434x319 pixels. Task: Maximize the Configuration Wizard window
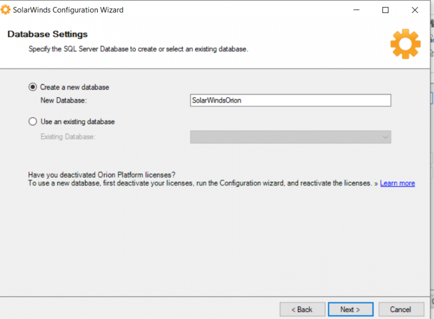(x=385, y=9)
